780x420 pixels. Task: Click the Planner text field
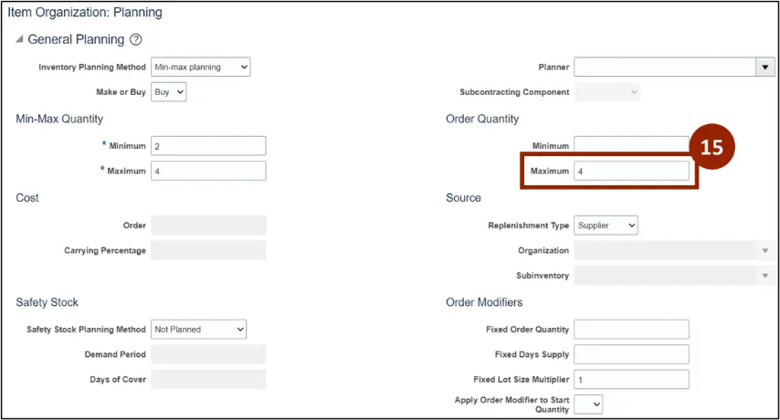click(664, 67)
